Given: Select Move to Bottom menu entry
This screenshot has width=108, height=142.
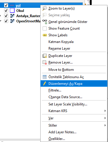Looking at the screenshot, I should (74, 70).
